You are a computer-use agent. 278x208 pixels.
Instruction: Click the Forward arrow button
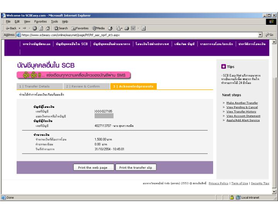point(24,28)
